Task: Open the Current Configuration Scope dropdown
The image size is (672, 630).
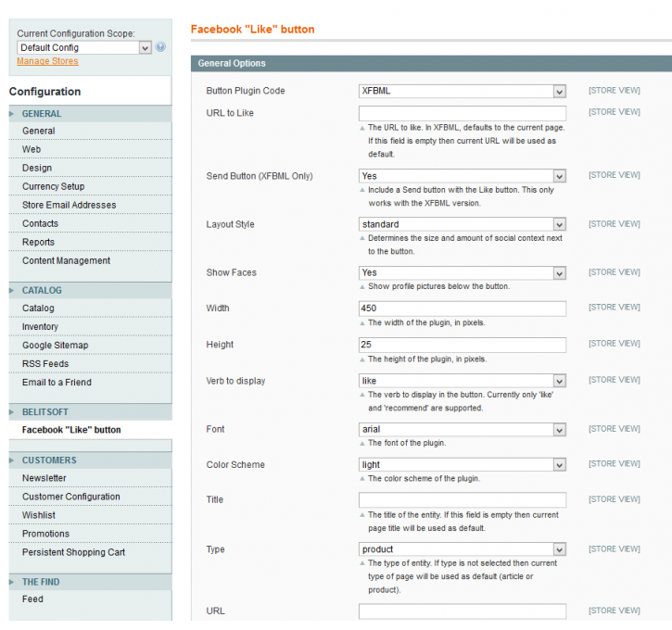Action: pos(84,47)
